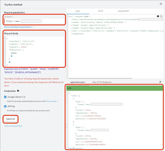Image resolution: width=165 pixels, height=151 pixels.
Task: Toggle Google OAuth 2.0 checkbox
Action: click(5, 97)
